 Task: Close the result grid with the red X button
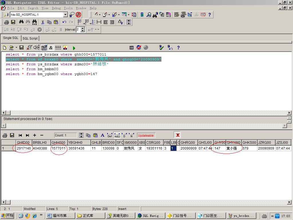pos(177,135)
